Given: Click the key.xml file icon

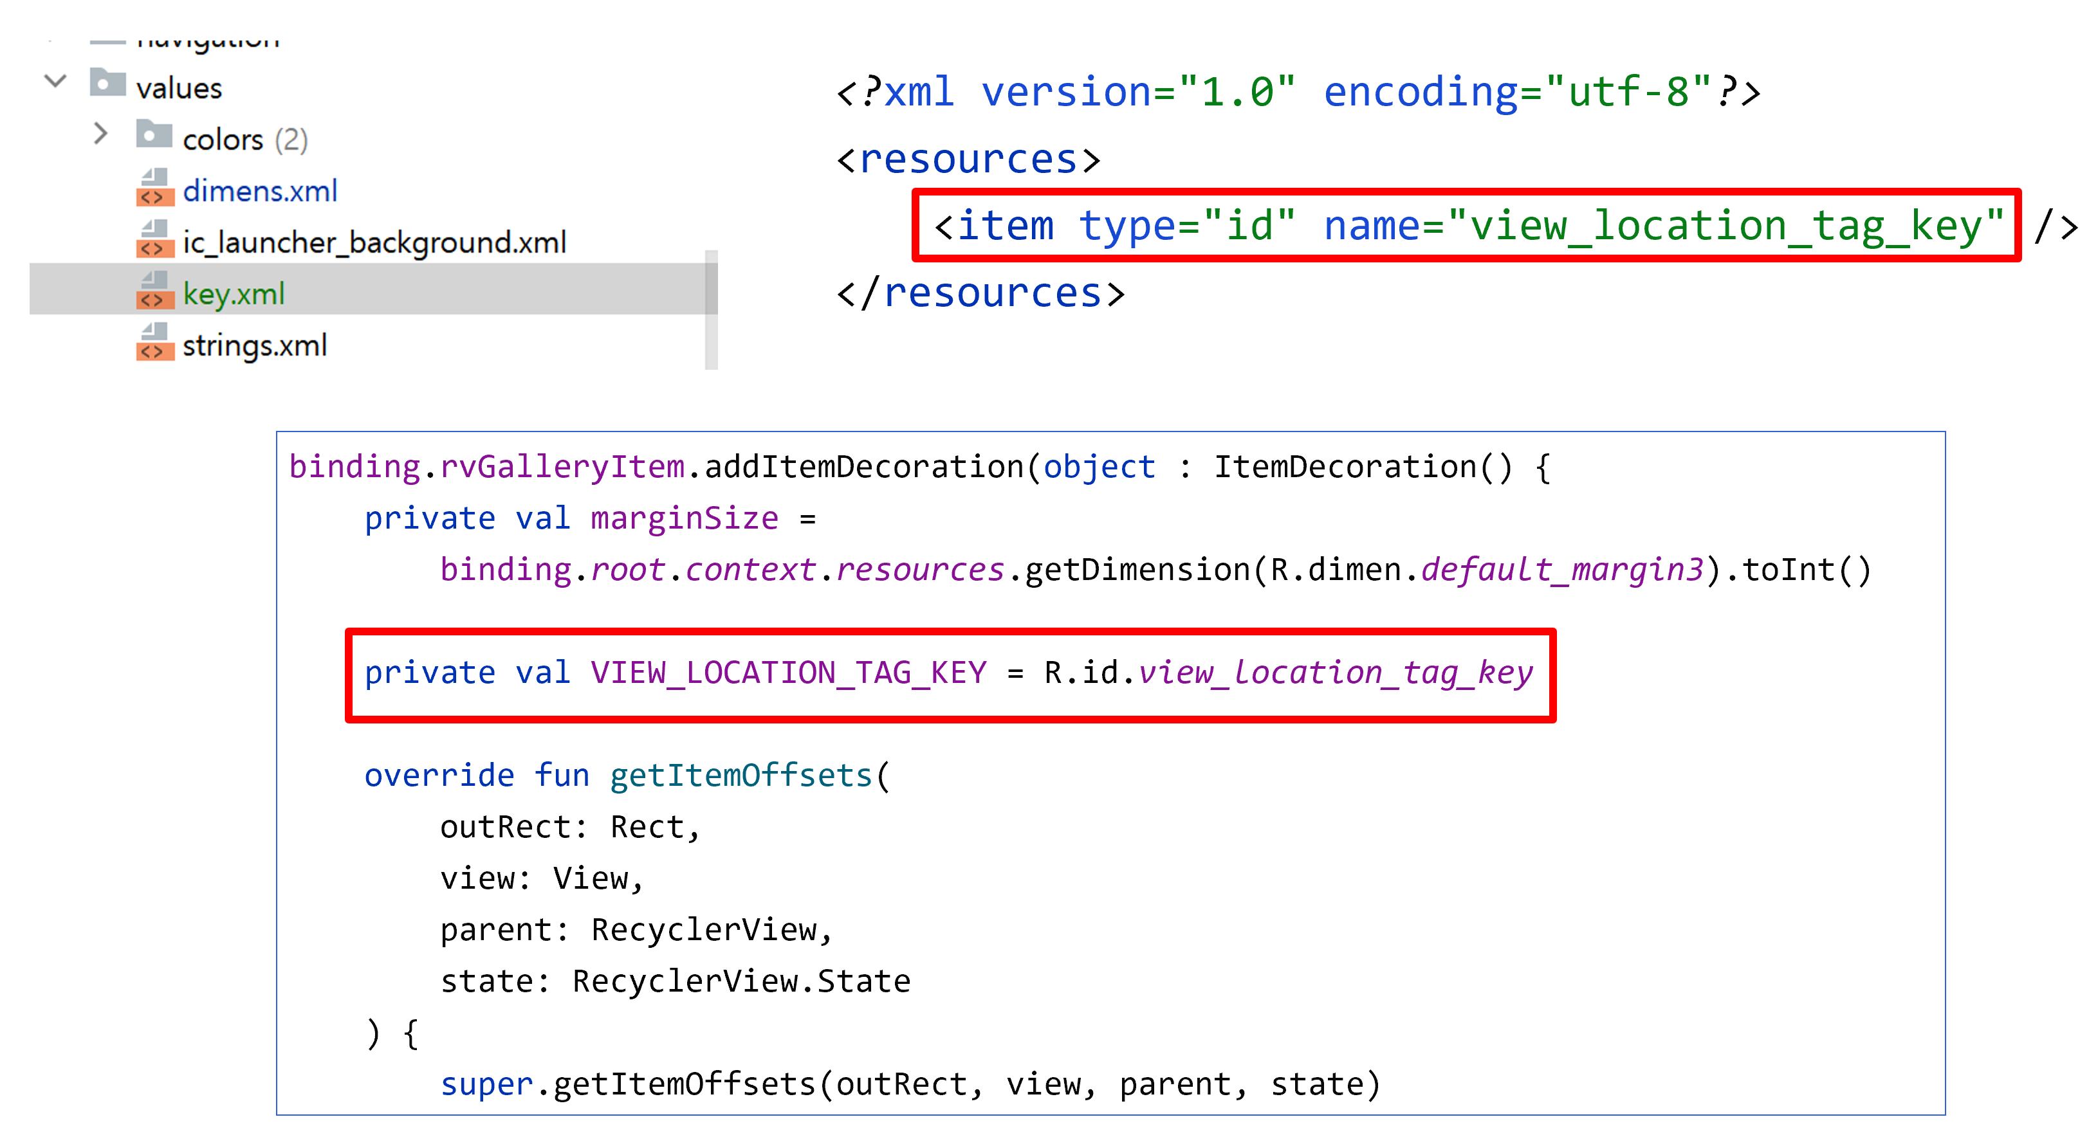Looking at the screenshot, I should pos(155,290).
